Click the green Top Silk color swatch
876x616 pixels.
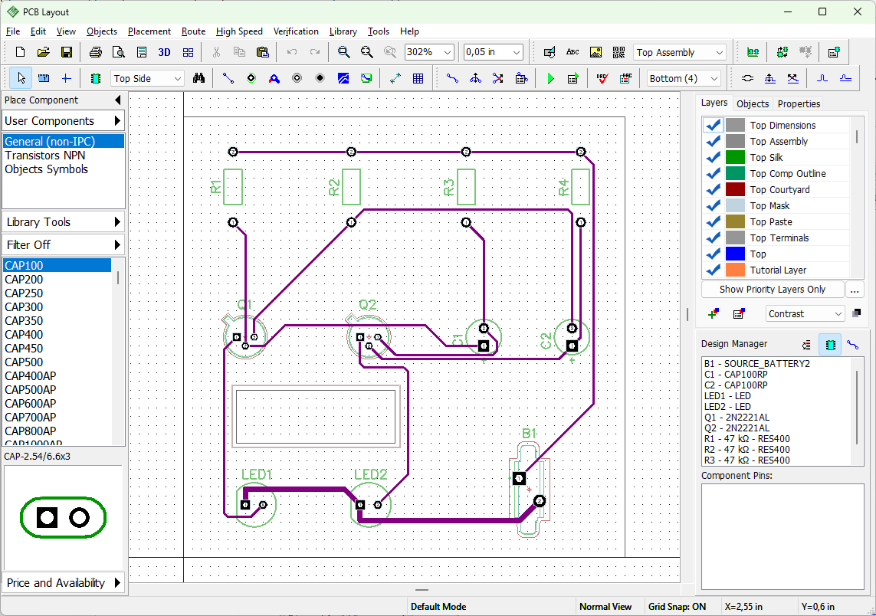[735, 158]
